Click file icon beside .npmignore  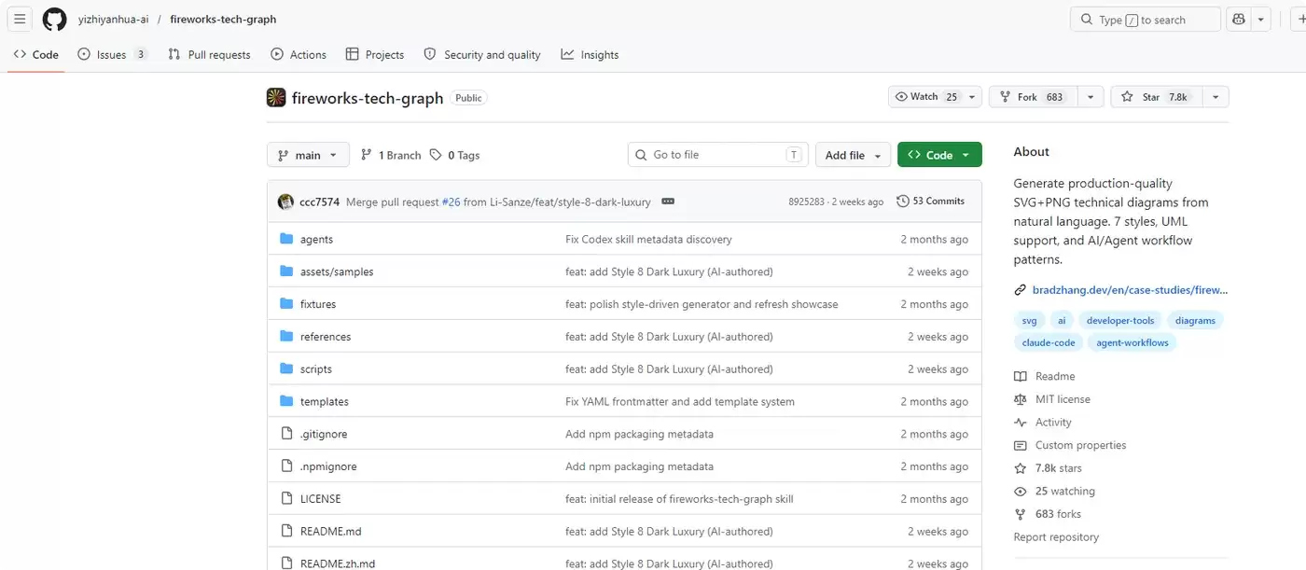coord(286,466)
